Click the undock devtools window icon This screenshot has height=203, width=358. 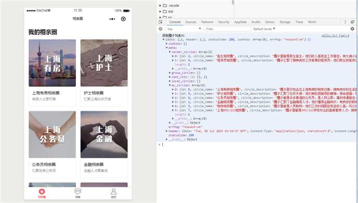tap(352, 22)
